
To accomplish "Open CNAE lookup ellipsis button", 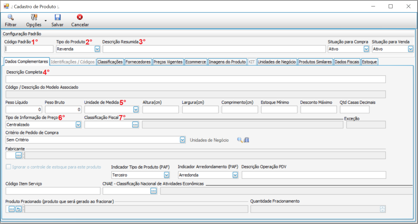I will (x=153, y=191).
